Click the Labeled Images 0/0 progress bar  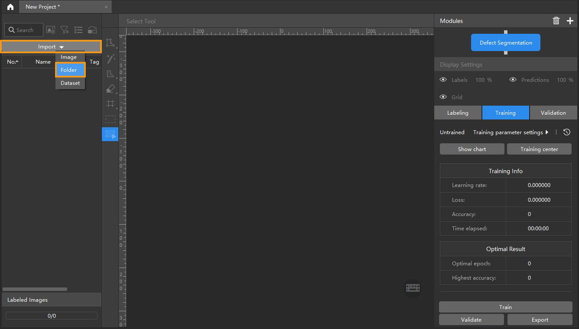coord(51,316)
